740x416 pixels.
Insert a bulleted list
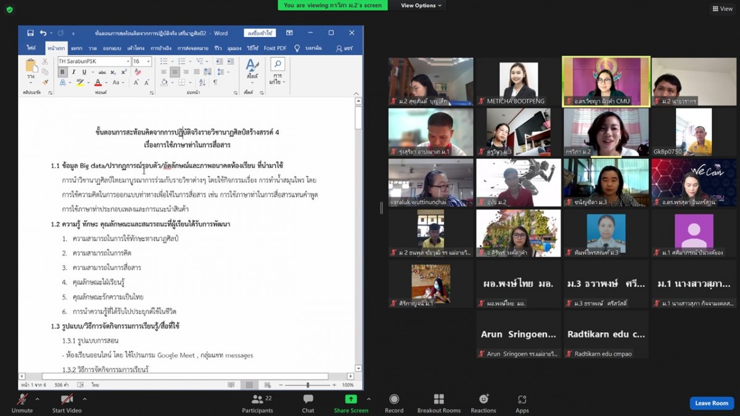point(164,61)
